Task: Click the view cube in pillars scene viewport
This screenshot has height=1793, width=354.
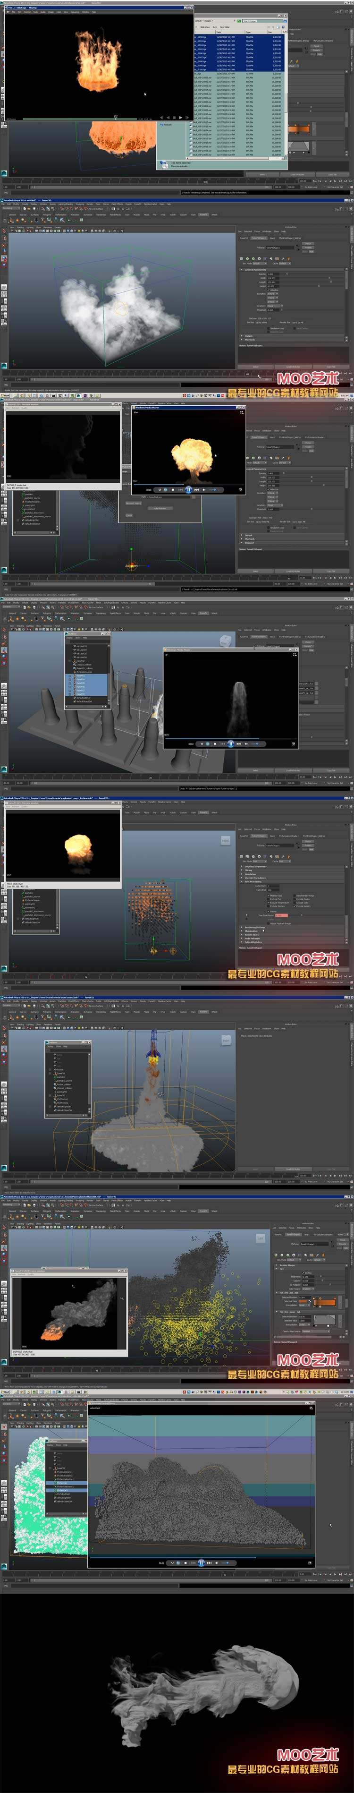Action: click(x=225, y=640)
